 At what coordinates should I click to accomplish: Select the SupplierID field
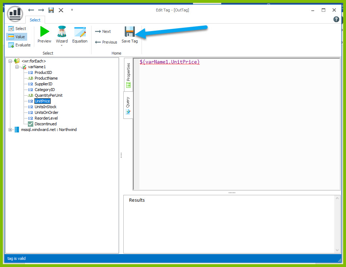(44, 84)
